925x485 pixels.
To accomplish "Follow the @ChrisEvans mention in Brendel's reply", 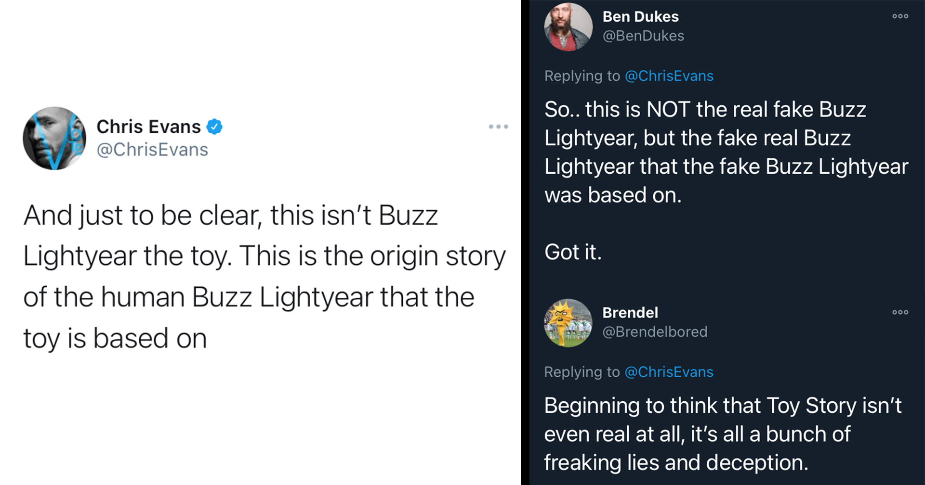I will click(x=669, y=372).
